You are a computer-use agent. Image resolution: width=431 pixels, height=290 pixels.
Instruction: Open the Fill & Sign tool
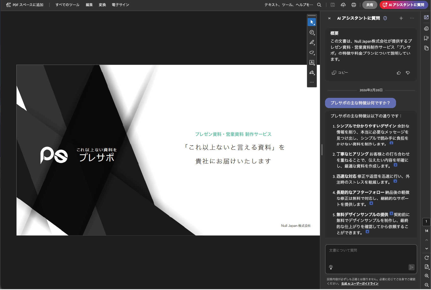(x=312, y=73)
